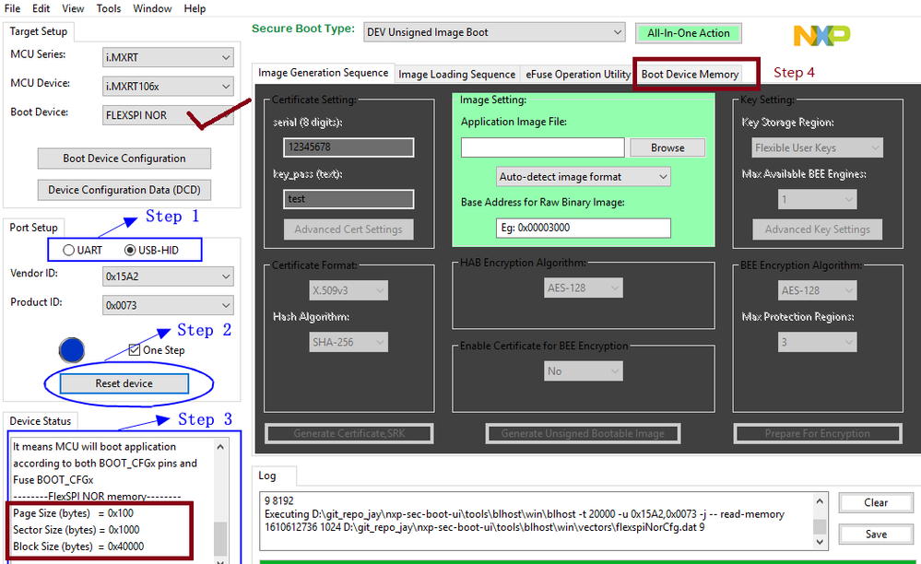Click the Advanced Cert Settings button
The width and height of the screenshot is (921, 564).
coord(348,229)
